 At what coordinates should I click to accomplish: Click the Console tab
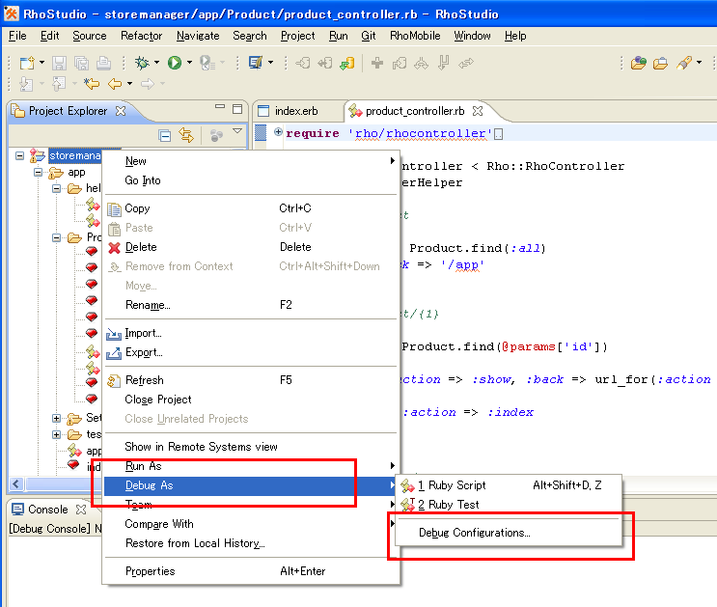(47, 510)
